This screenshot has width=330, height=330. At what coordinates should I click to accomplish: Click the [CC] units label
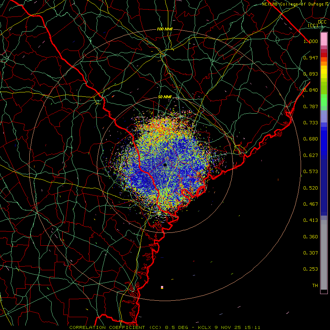coord(313,25)
